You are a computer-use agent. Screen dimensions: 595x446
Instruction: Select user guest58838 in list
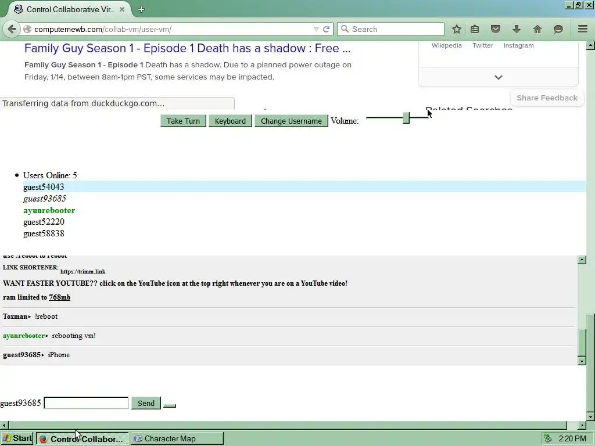tap(44, 233)
